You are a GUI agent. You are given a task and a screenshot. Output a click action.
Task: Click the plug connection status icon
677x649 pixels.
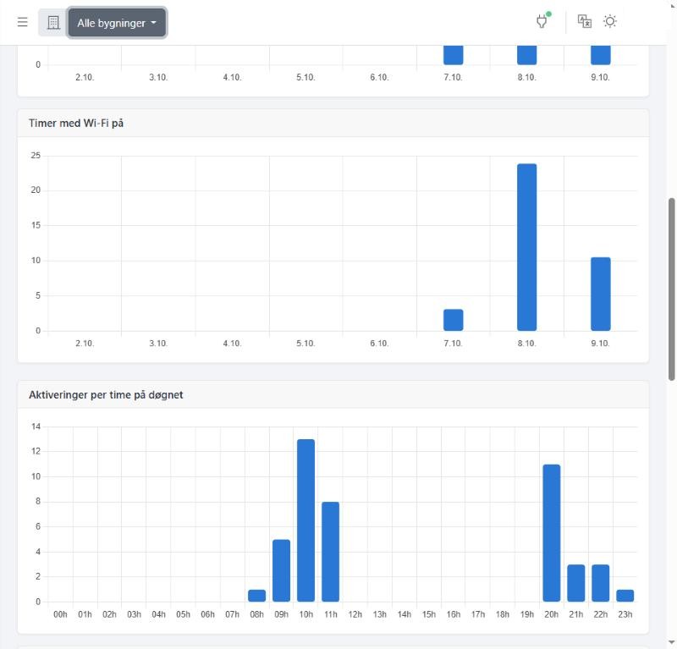[542, 20]
